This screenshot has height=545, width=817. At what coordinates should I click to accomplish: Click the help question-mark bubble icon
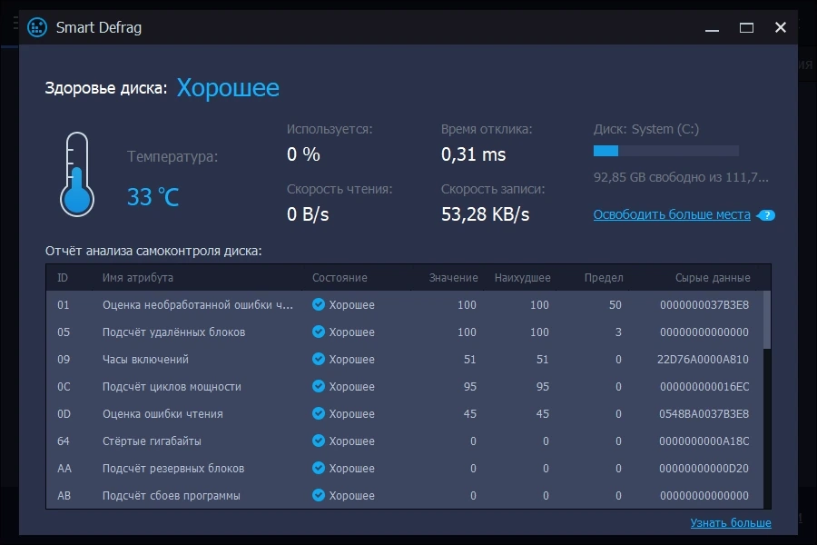pos(766,215)
